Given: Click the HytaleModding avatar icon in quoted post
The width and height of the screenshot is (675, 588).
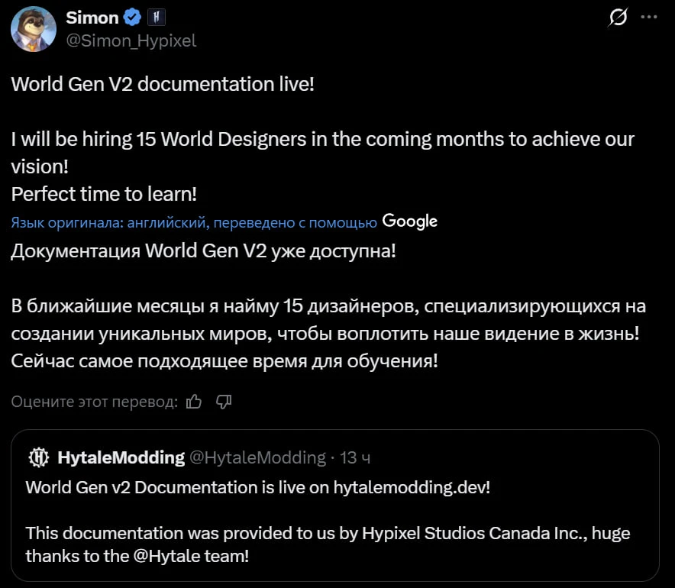Looking at the screenshot, I should tap(38, 457).
